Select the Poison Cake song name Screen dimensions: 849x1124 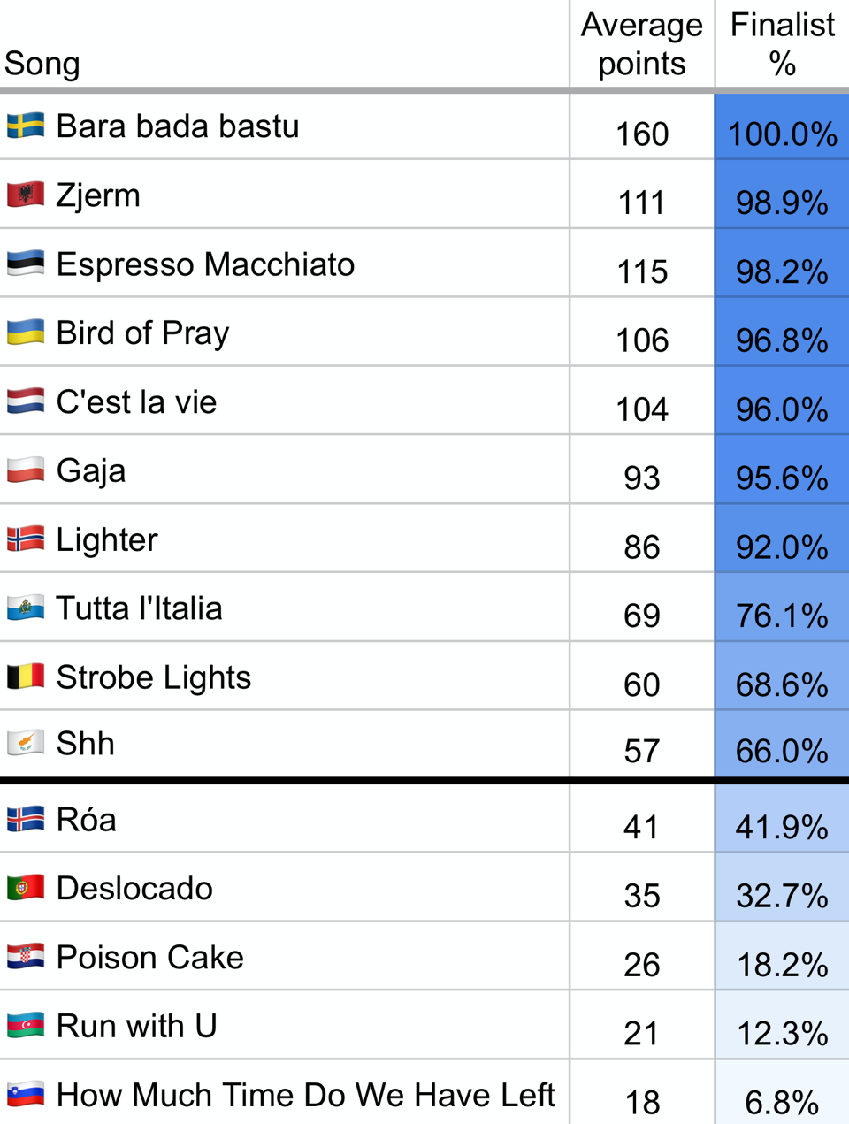[x=150, y=957]
